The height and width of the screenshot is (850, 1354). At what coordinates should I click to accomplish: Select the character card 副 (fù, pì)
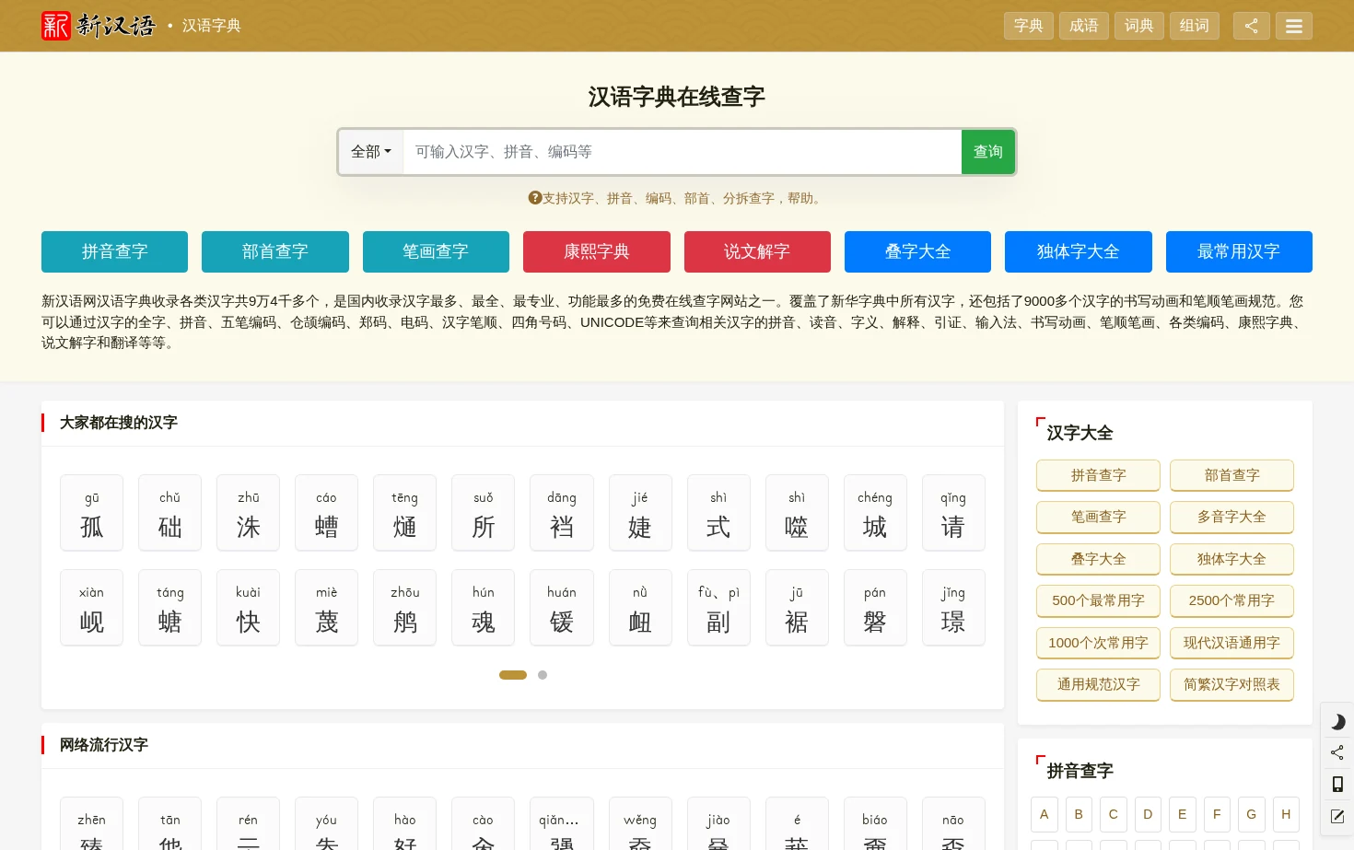pos(718,608)
